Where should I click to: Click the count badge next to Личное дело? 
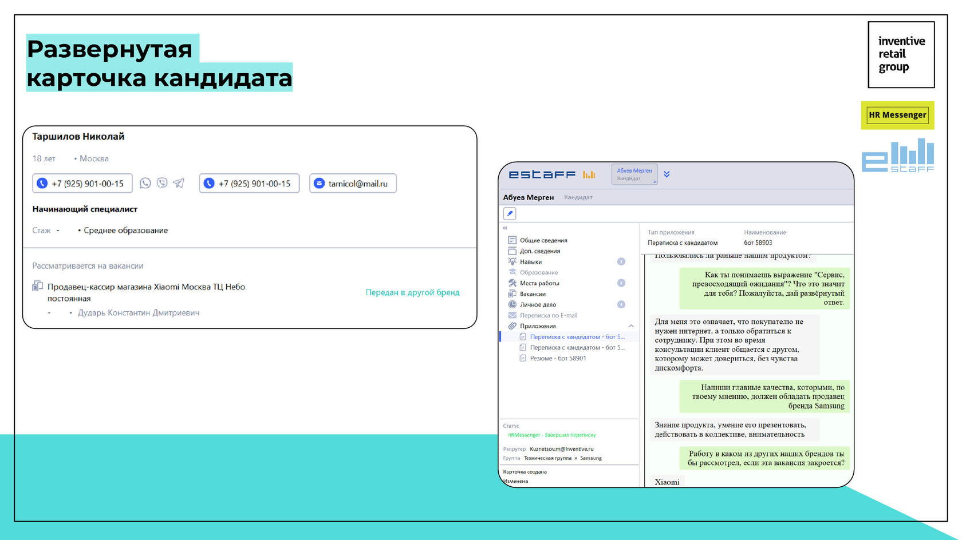pos(621,304)
